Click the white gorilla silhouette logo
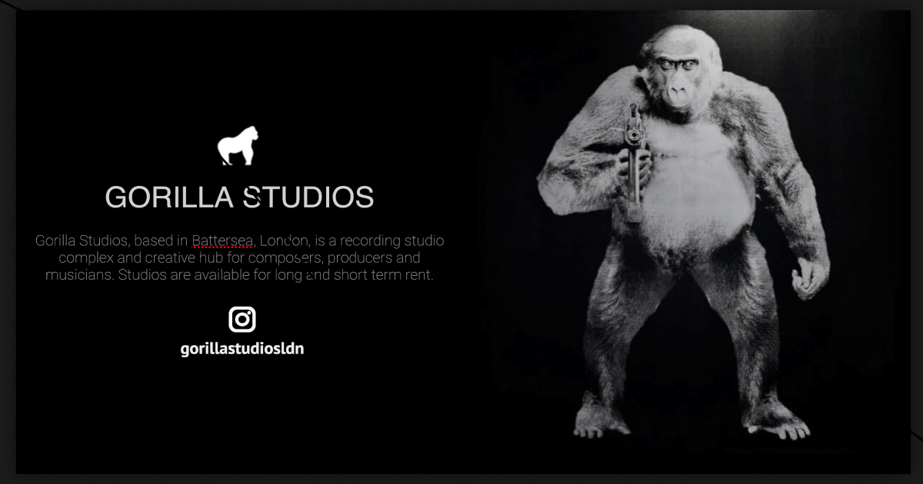Screen dimensions: 923x484 (x=238, y=146)
